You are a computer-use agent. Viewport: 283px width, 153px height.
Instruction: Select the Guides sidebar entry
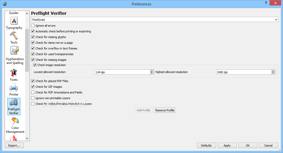point(14,13)
